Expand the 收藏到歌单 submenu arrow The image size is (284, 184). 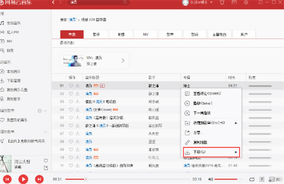point(236,123)
